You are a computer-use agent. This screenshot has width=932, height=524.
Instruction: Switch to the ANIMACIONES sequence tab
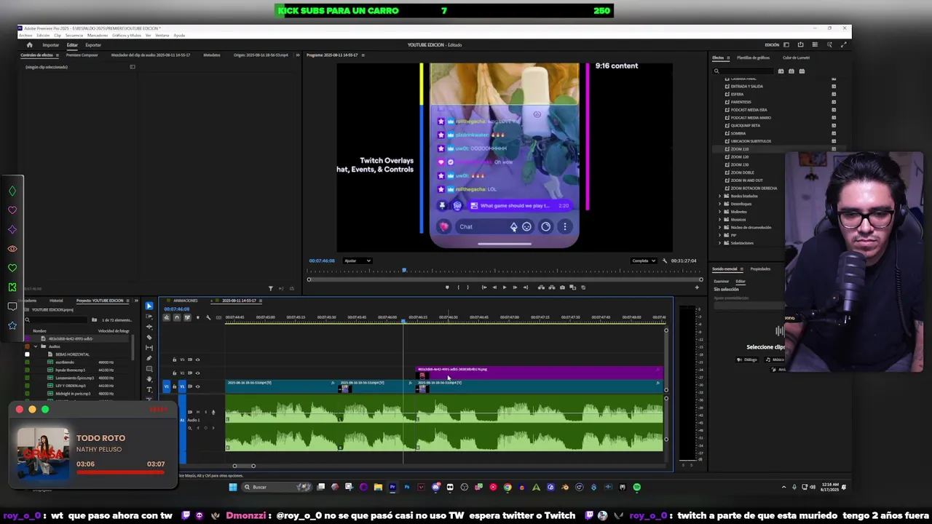tap(185, 301)
